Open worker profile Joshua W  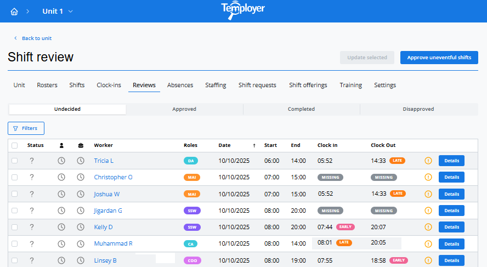click(106, 194)
